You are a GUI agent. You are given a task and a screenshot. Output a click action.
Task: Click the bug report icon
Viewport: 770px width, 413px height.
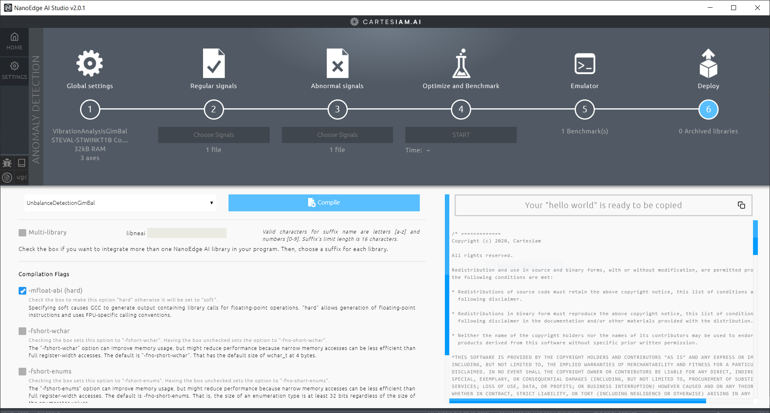click(7, 163)
